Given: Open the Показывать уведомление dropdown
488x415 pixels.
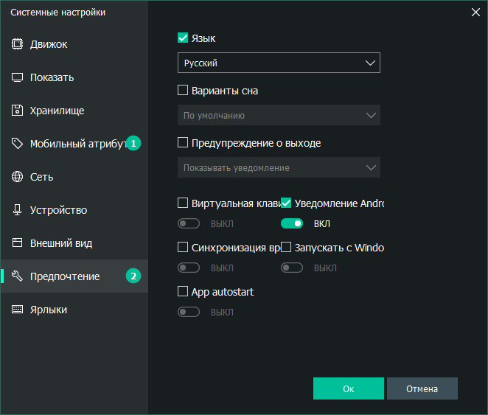Looking at the screenshot, I should coord(279,168).
